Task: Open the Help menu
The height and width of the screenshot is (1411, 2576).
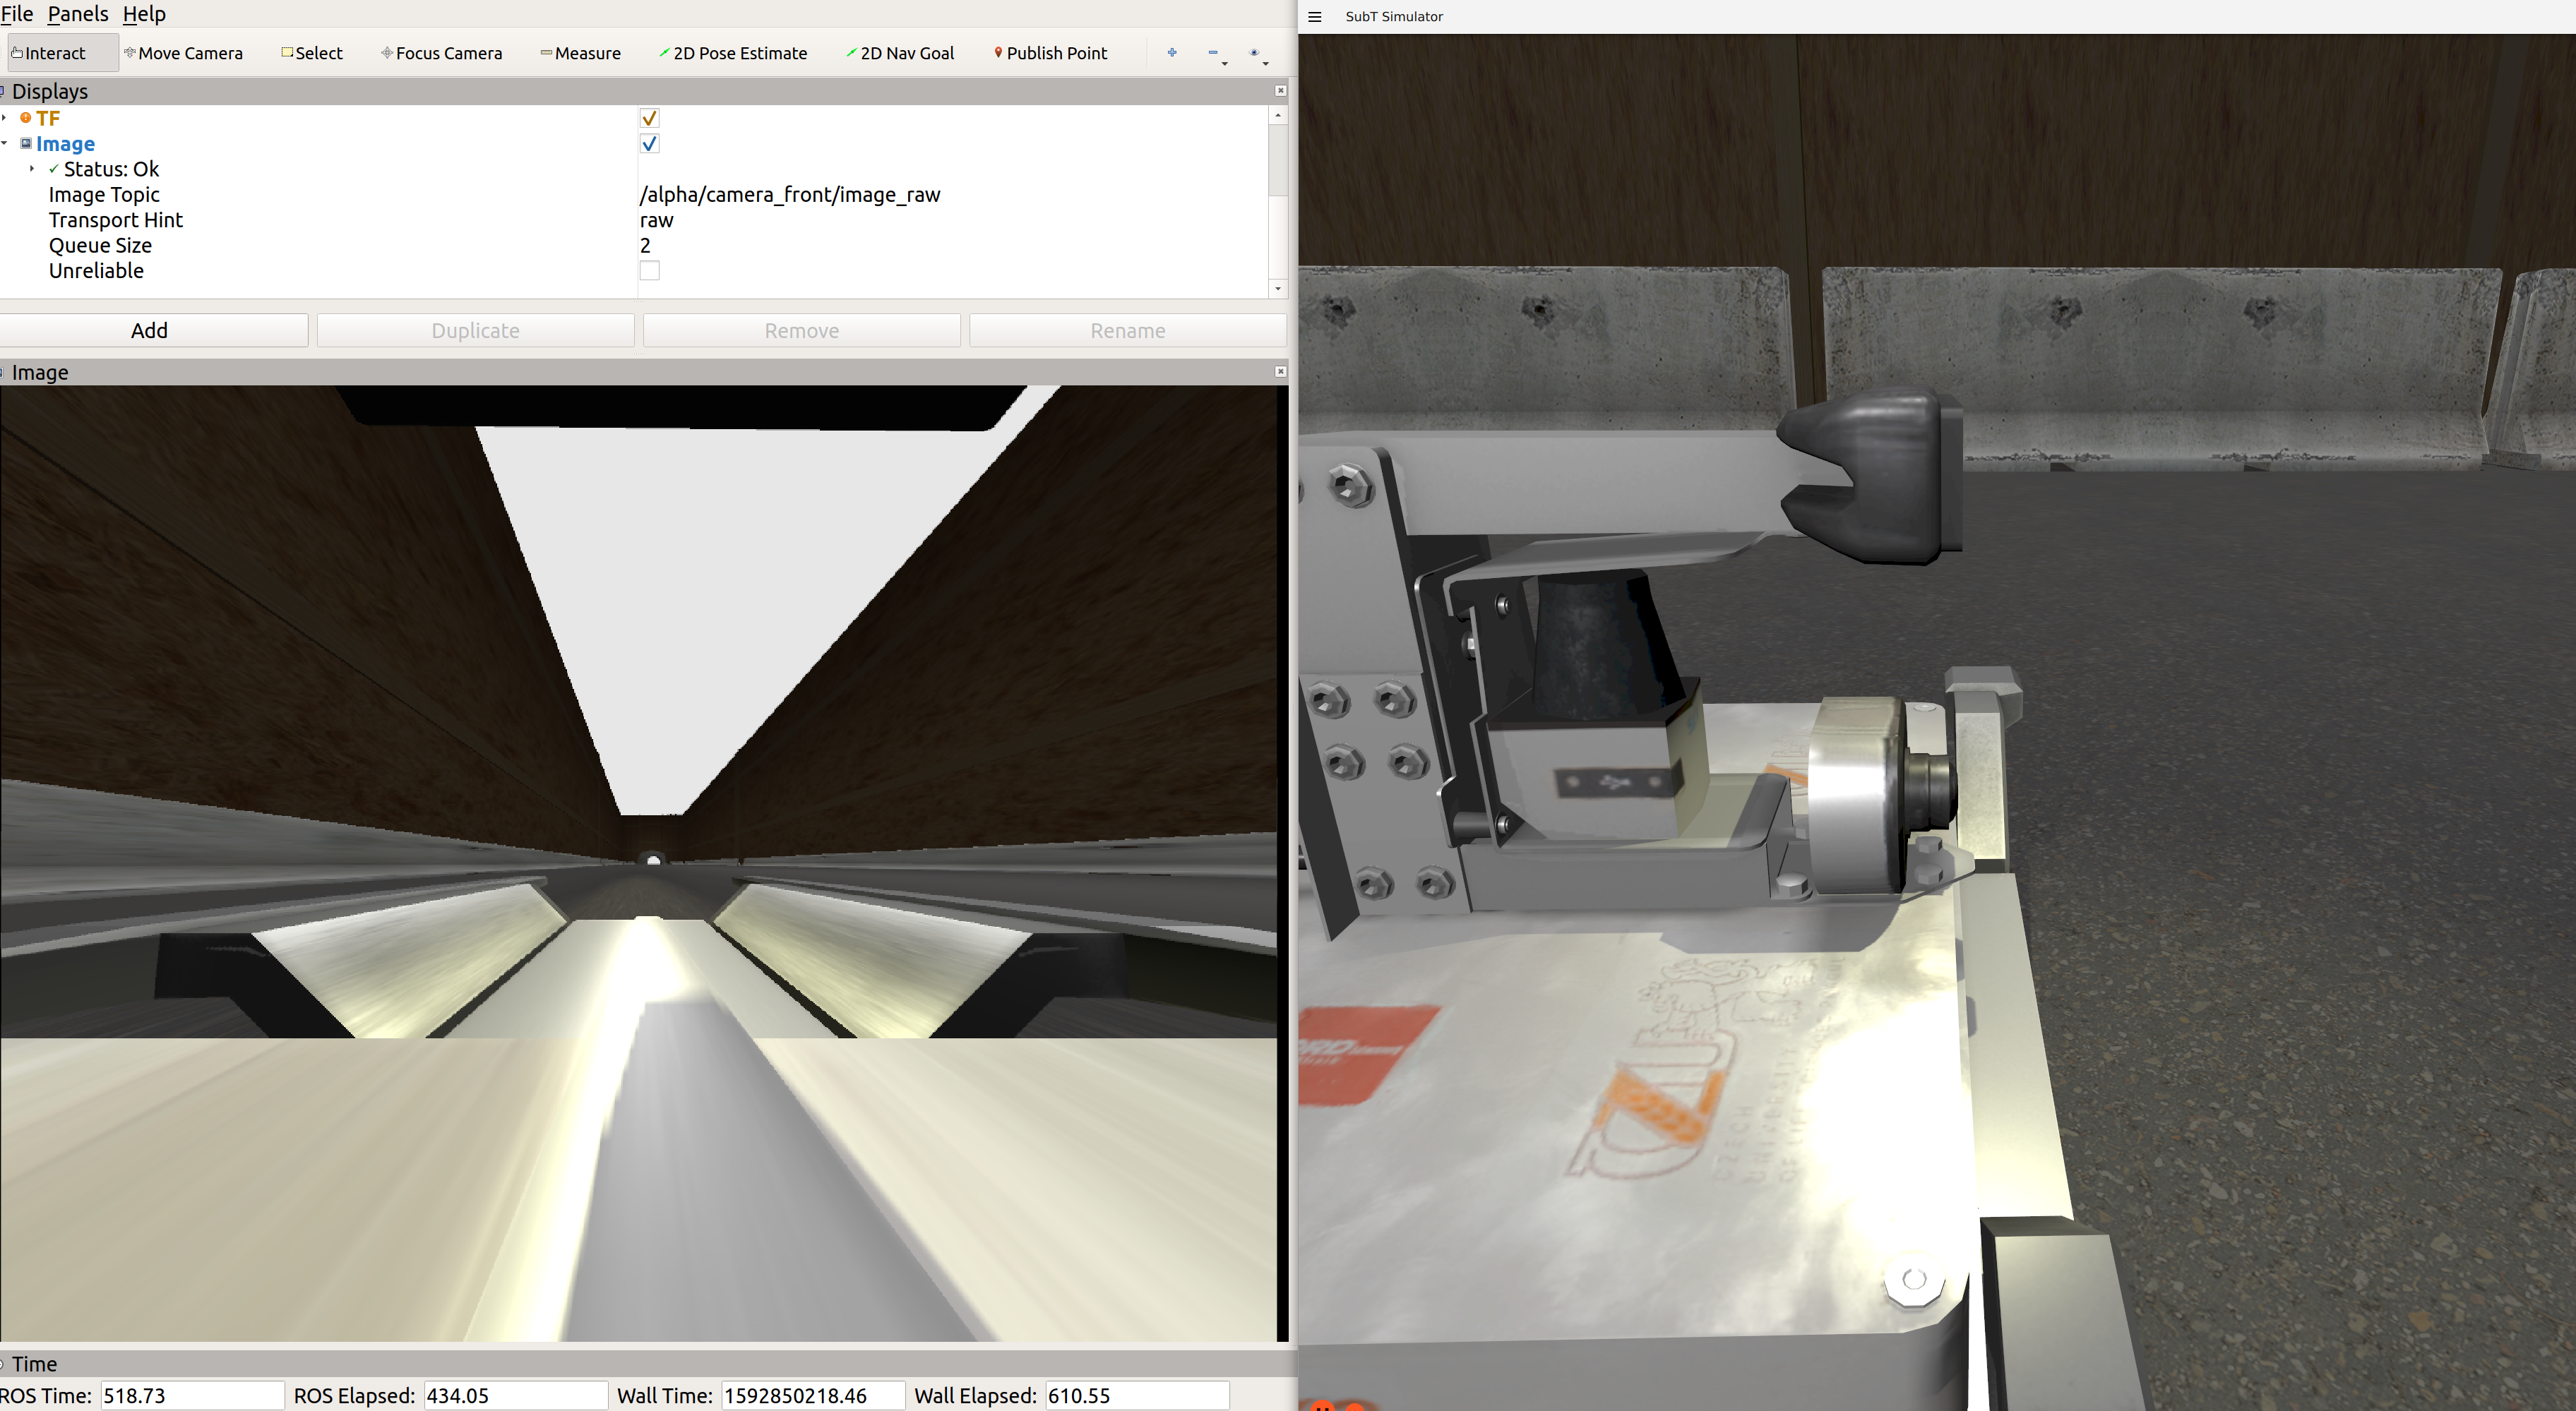Action: [x=144, y=14]
